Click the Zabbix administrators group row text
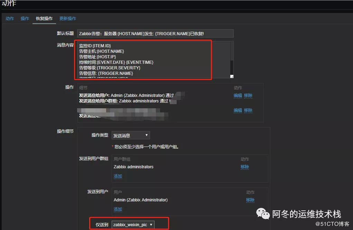353x230 pixels. [133, 167]
